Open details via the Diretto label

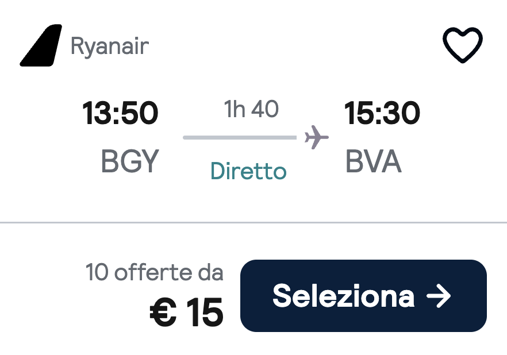248,171
